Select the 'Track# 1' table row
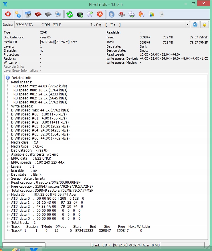The width and height of the screenshot is (212, 251). click(x=77, y=230)
